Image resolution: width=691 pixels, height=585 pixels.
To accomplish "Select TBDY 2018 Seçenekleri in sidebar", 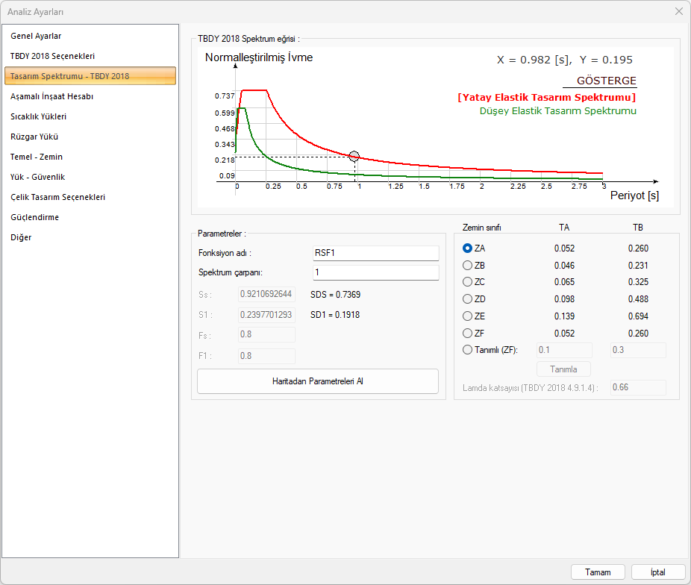I will 52,56.
